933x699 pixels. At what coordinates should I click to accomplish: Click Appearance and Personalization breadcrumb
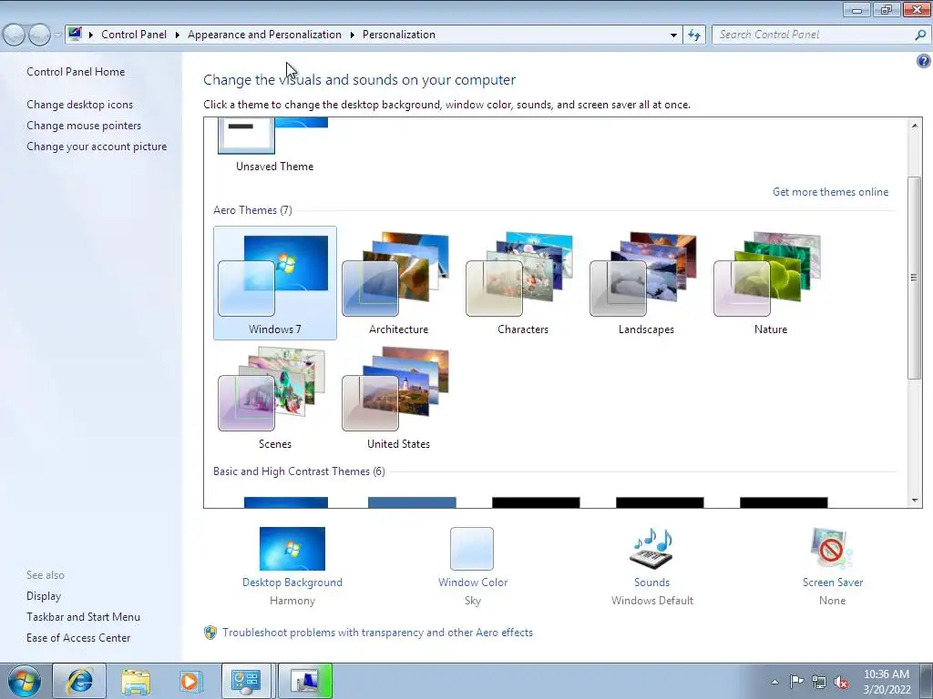coord(264,35)
